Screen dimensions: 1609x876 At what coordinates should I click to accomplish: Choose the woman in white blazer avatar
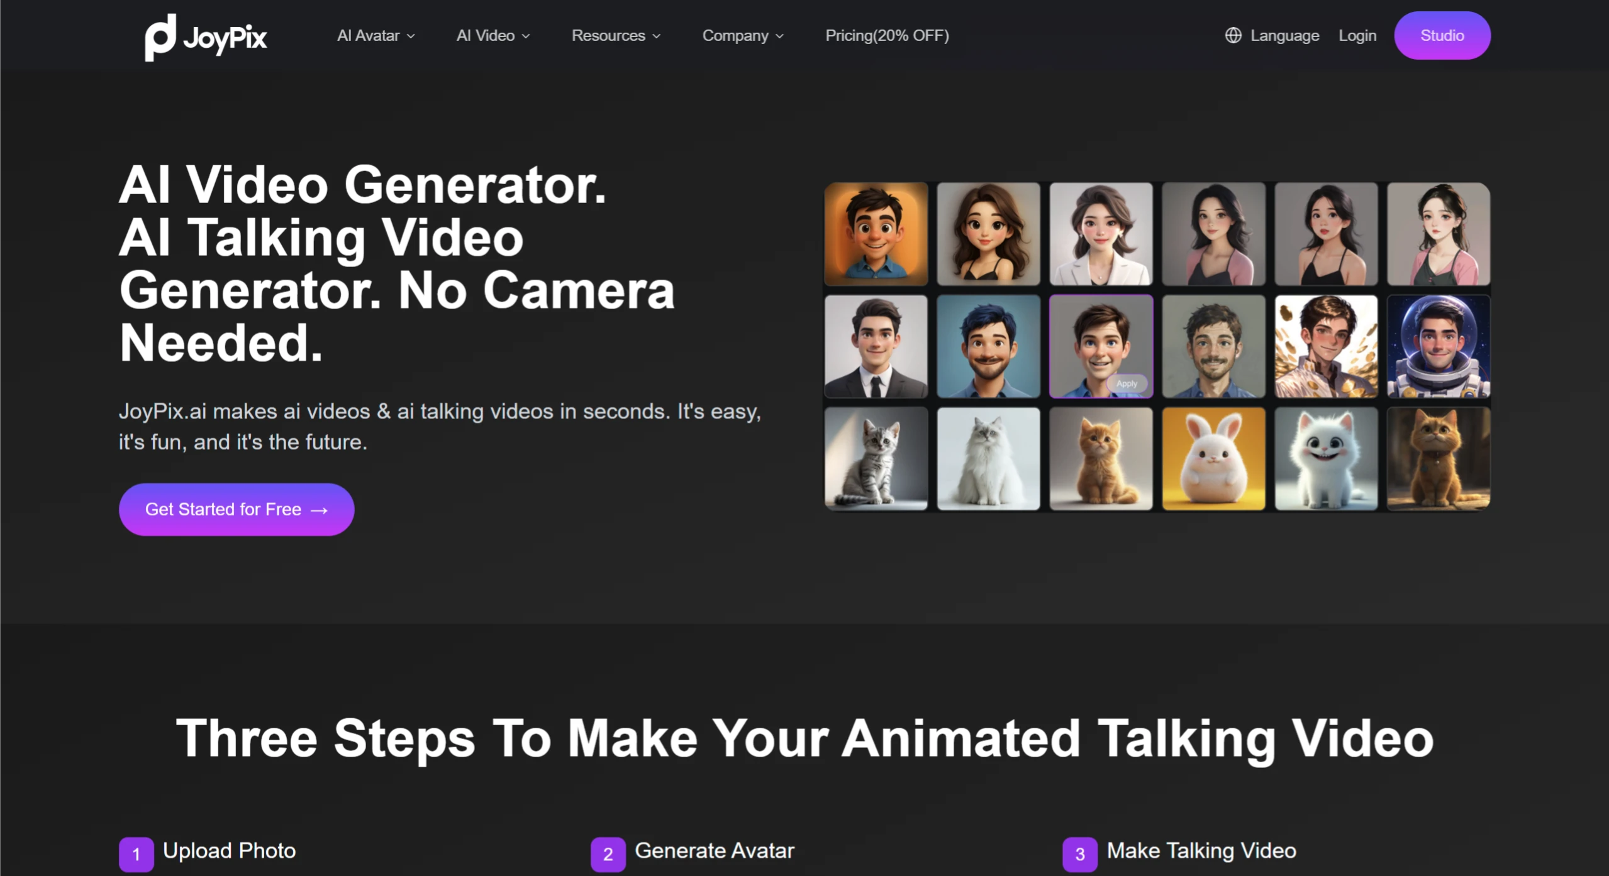pos(1101,234)
